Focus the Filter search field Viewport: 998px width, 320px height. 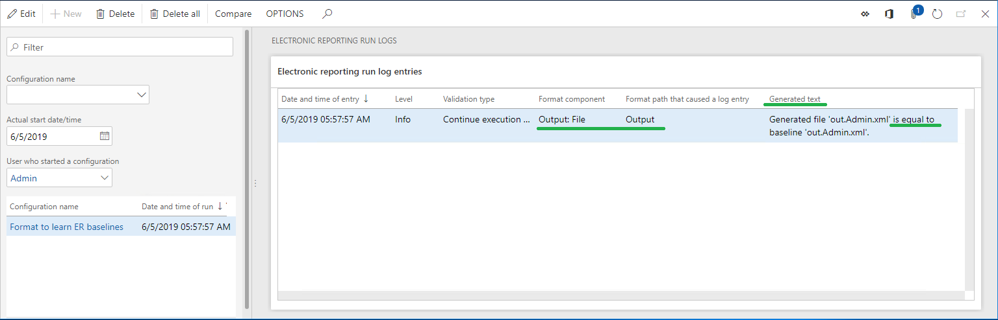120,47
